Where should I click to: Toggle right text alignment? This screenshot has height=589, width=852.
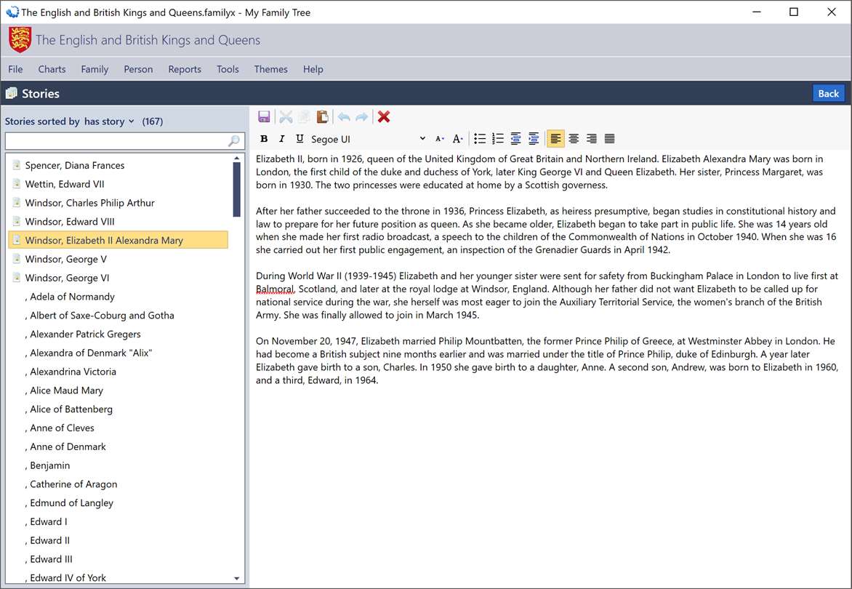coord(592,139)
